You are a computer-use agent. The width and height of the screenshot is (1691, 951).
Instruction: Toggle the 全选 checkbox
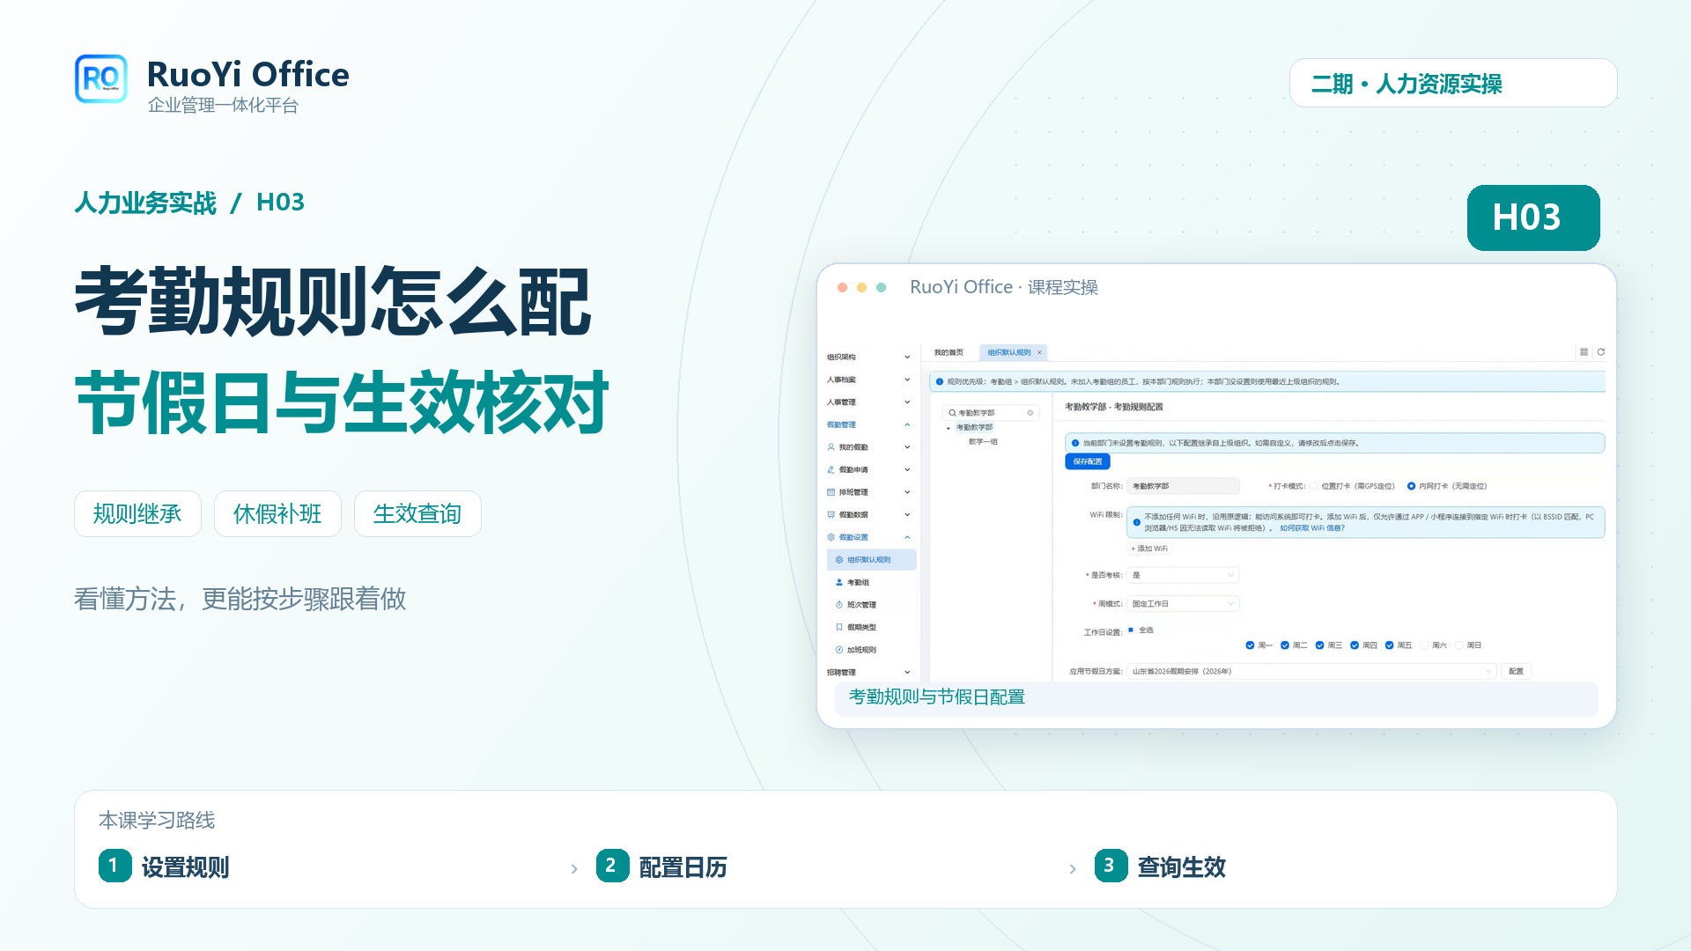[x=1131, y=630]
